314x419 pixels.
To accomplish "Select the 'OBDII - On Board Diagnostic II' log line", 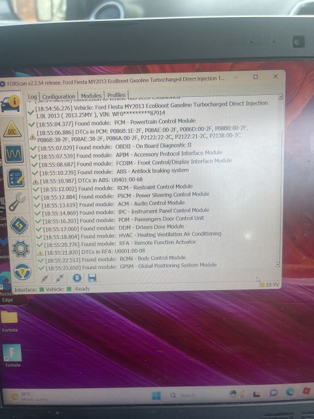I will (x=111, y=147).
